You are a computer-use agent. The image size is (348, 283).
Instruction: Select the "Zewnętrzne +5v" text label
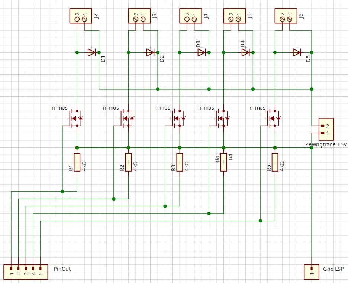tap(325, 144)
